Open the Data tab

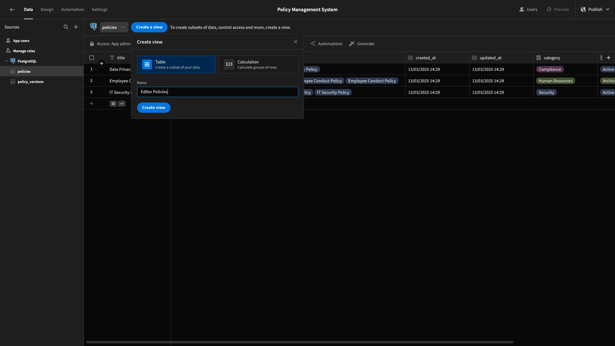click(x=28, y=10)
